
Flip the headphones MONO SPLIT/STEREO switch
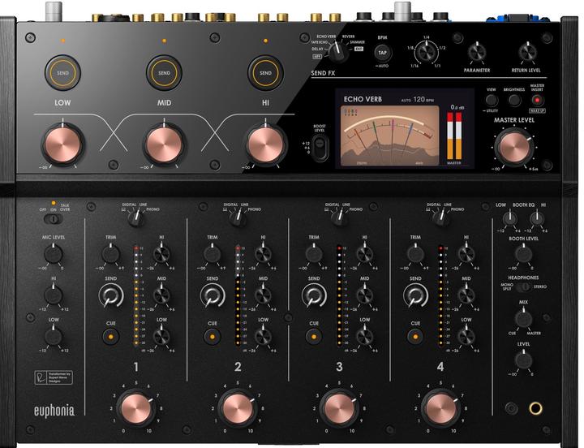pyautogui.click(x=524, y=286)
